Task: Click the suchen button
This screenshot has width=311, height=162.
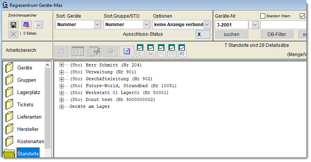Action: (x=231, y=35)
